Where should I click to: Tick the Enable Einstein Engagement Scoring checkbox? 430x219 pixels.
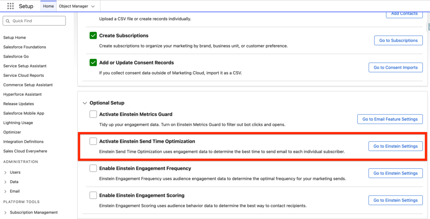click(x=93, y=196)
